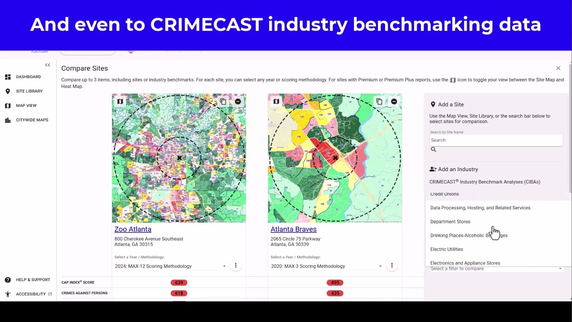Open Zoo Atlanta three-dot options menu
The image size is (572, 322).
(236, 266)
